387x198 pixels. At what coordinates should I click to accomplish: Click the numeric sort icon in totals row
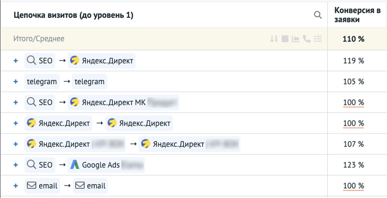click(x=274, y=39)
